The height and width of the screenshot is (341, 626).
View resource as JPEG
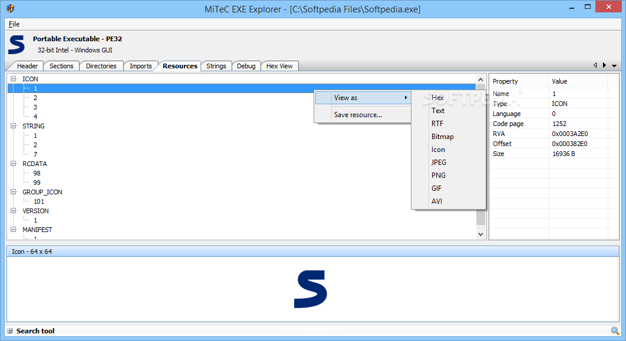click(449, 163)
